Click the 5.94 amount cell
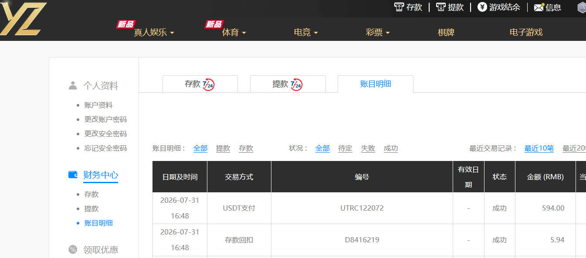This screenshot has width=586, height=258. tap(545, 240)
